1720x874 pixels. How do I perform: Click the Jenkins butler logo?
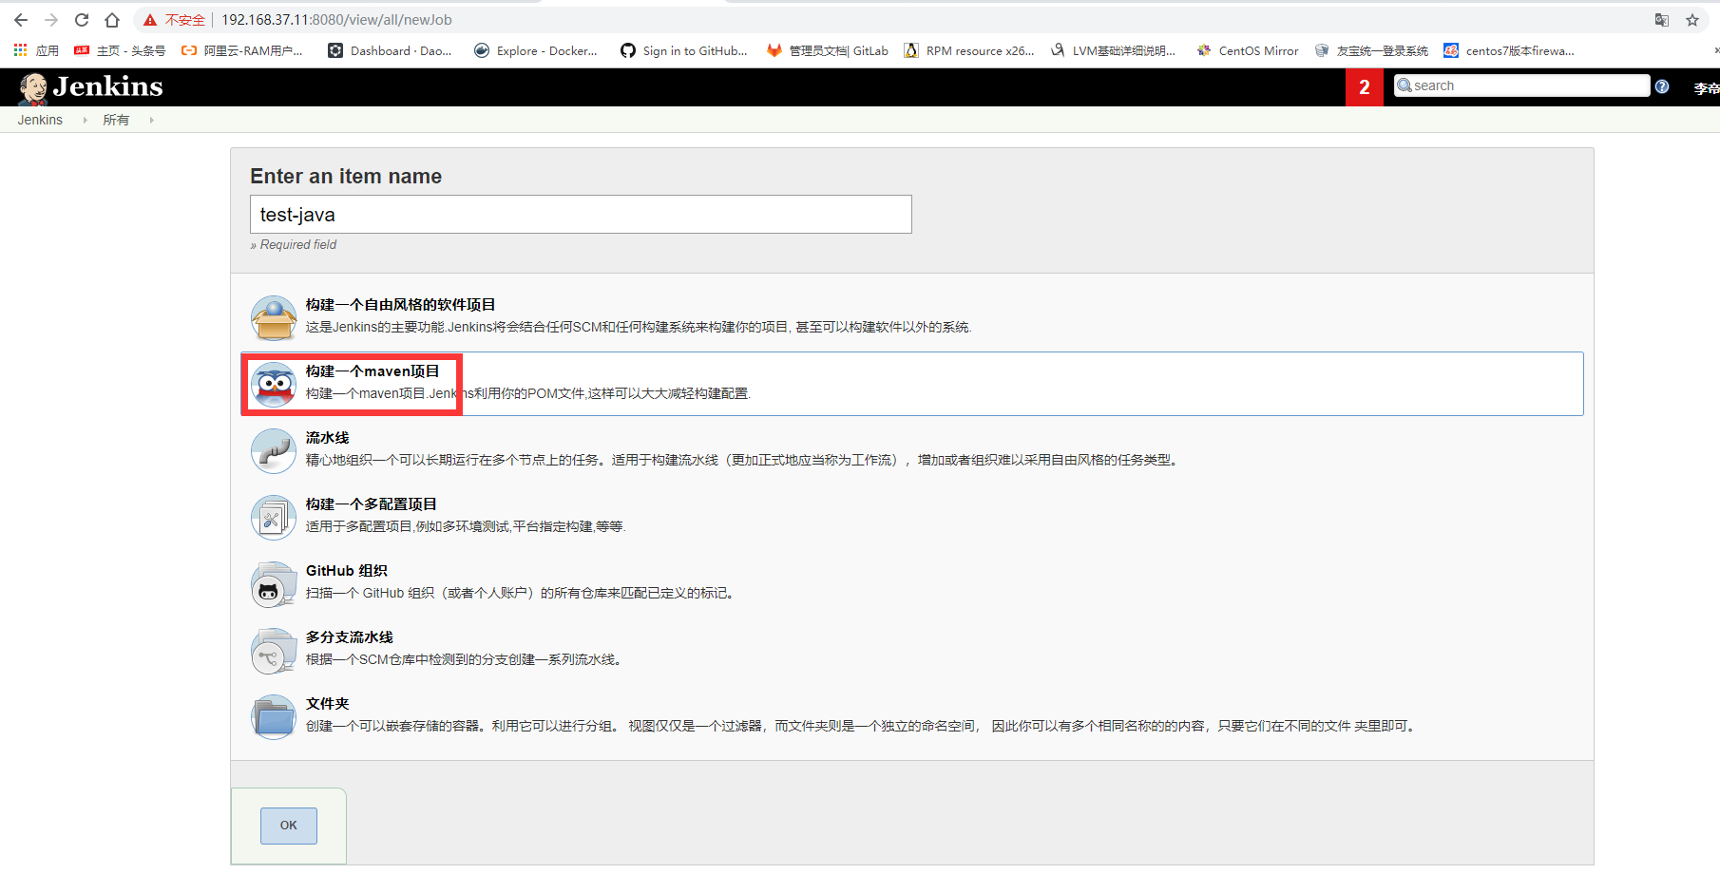pos(33,87)
